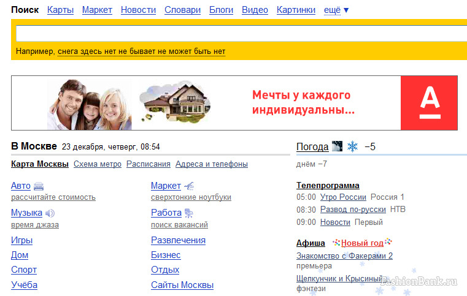Click the −5 temperature value
The width and height of the screenshot is (467, 296).
(x=370, y=147)
